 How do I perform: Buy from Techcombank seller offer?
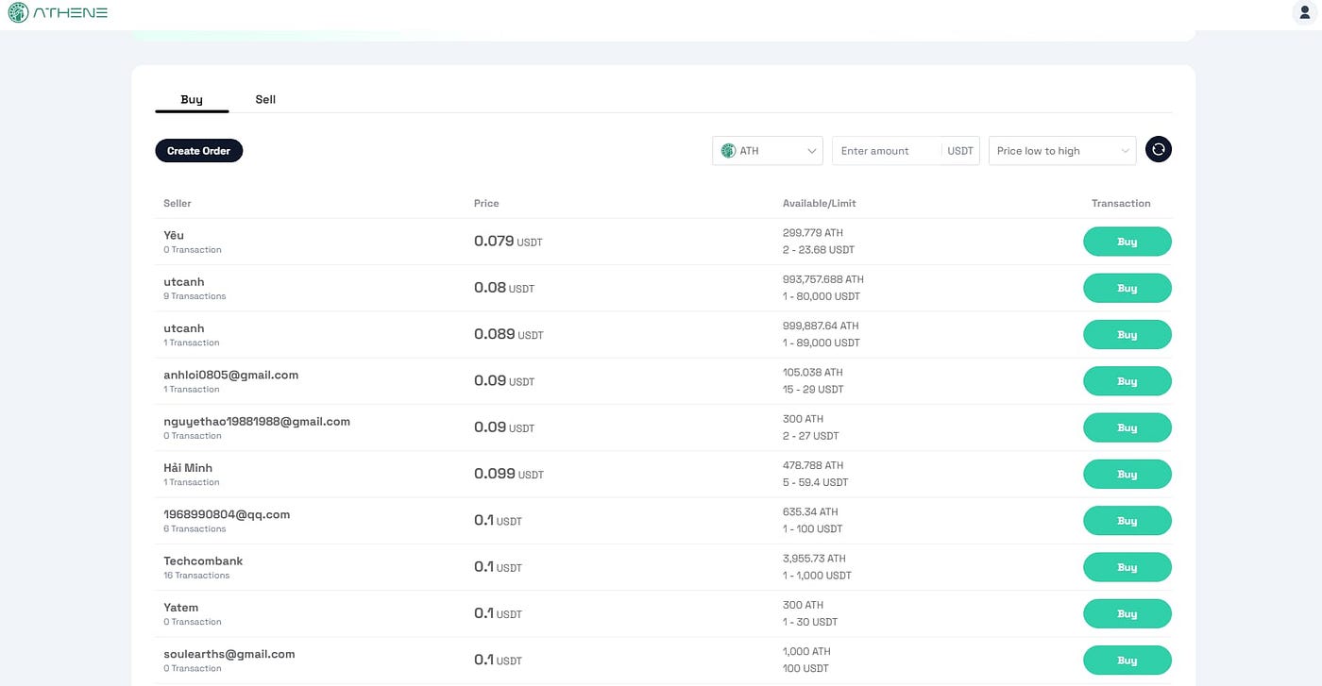point(1127,567)
